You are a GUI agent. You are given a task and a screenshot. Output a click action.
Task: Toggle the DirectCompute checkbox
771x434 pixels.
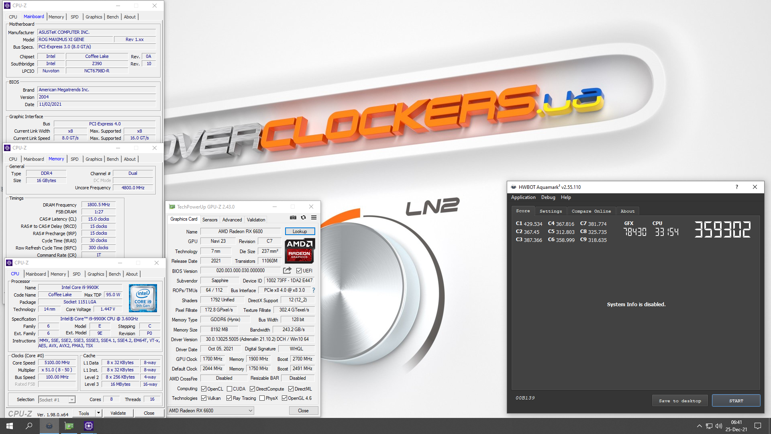(253, 389)
